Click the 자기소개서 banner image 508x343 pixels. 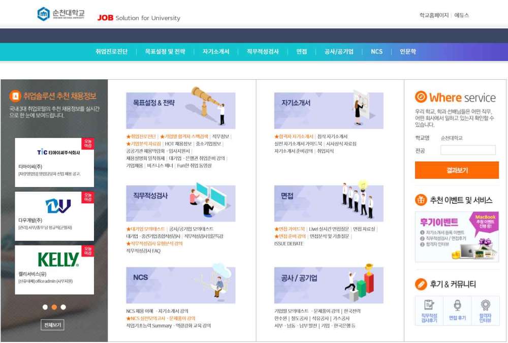tap(329, 110)
